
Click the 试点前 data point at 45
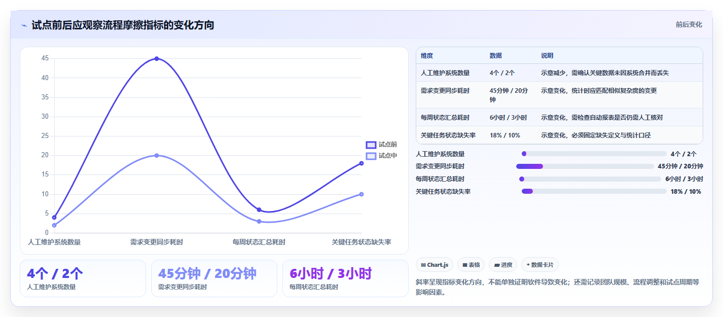157,59
